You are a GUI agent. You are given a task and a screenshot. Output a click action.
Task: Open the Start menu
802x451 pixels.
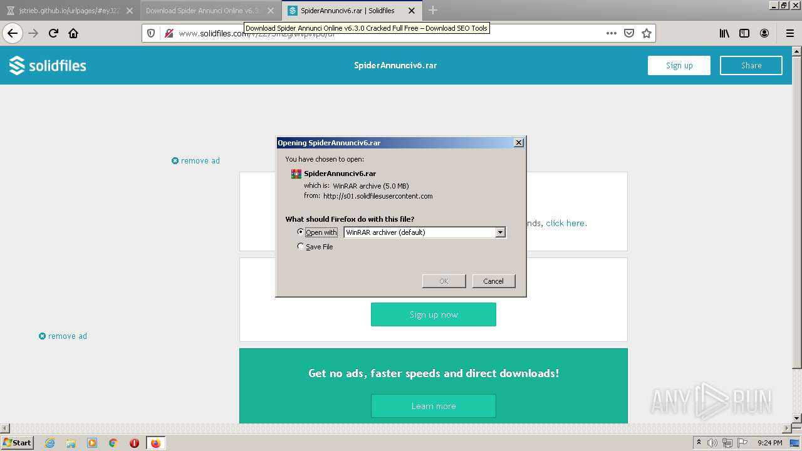pyautogui.click(x=17, y=443)
